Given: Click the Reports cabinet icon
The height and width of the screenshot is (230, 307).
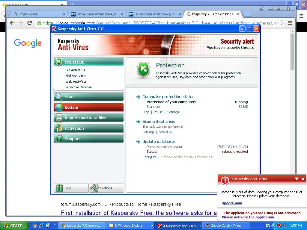Looking at the screenshot, I should coord(59,118).
